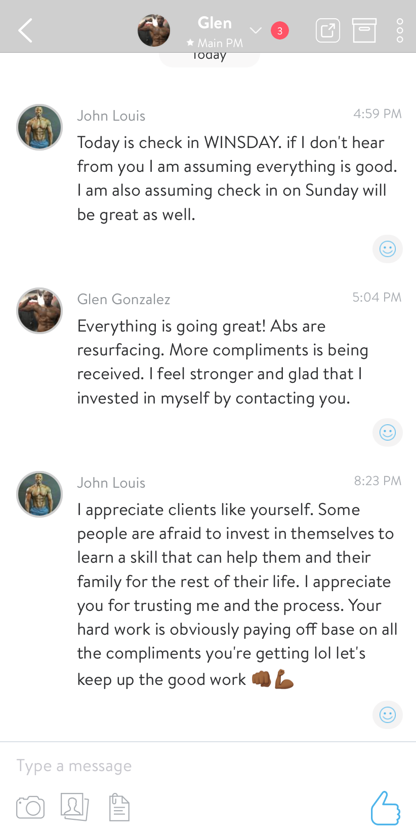React with emoji to Glen Gonzalez's message
This screenshot has width=416, height=835.
(x=388, y=432)
